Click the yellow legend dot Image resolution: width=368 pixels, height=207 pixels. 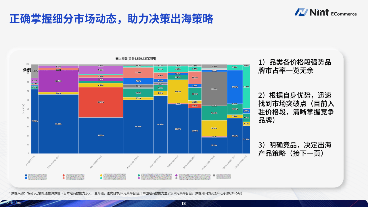pos(101,175)
